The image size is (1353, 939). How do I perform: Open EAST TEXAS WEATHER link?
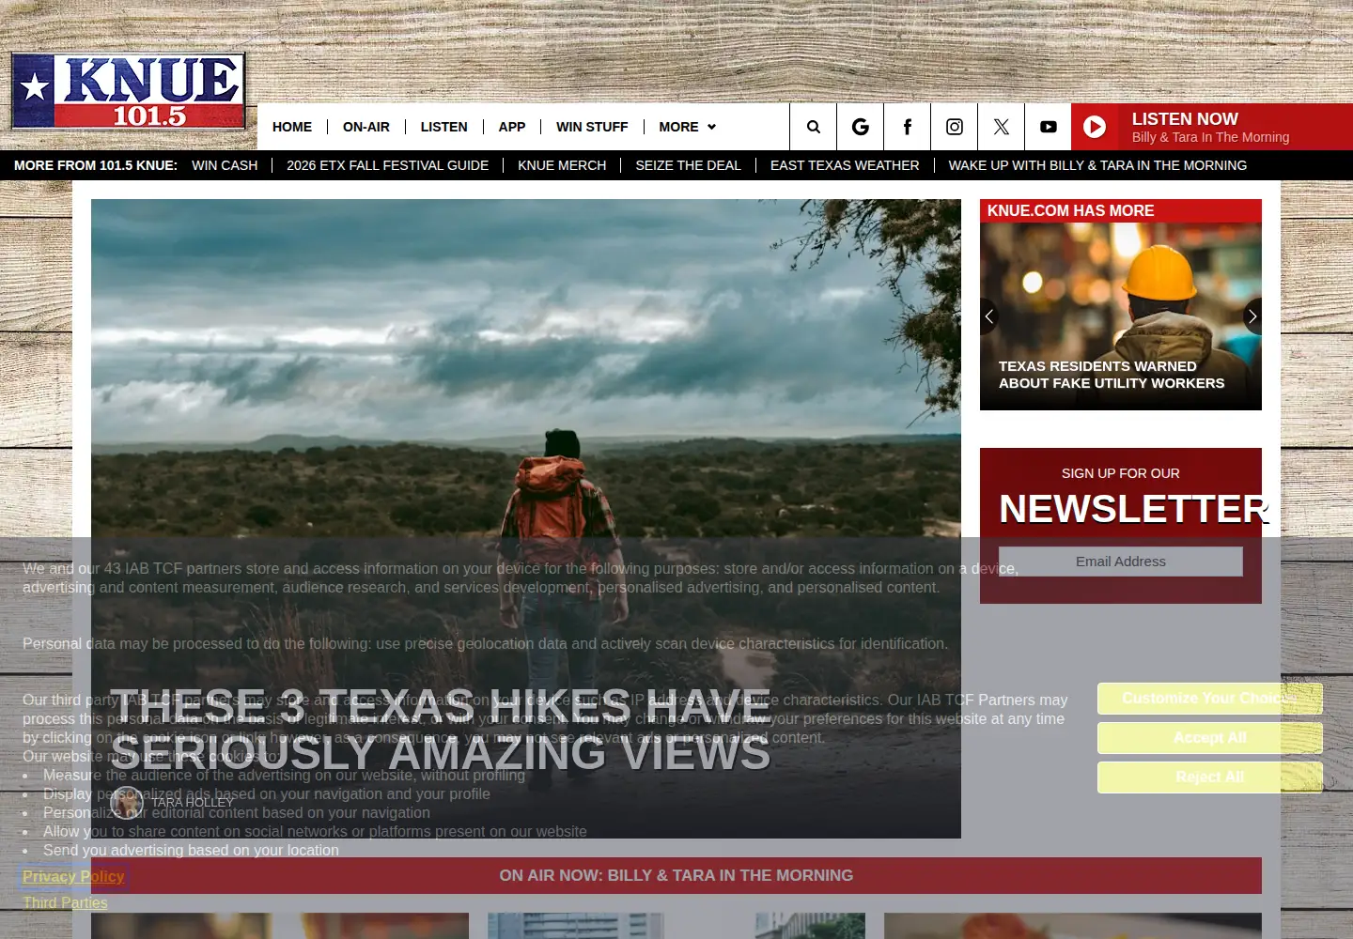point(845,165)
